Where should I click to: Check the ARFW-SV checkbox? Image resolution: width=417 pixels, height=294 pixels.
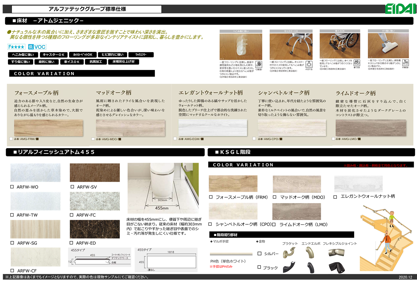point(72,187)
